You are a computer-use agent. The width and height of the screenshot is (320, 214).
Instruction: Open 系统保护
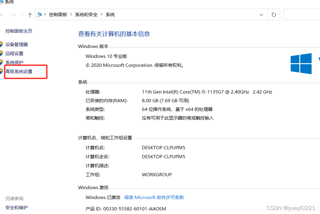14,63
